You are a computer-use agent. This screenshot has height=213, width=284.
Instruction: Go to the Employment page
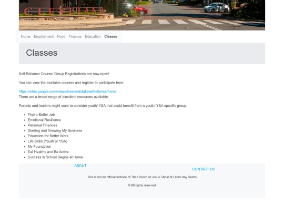[44, 37]
